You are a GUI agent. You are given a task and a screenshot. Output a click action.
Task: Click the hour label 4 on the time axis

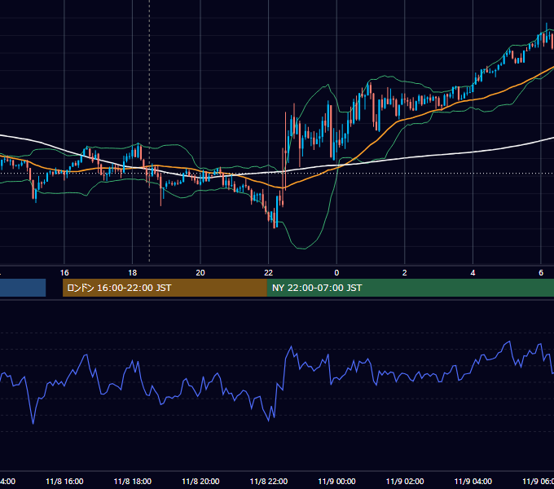tap(473, 273)
